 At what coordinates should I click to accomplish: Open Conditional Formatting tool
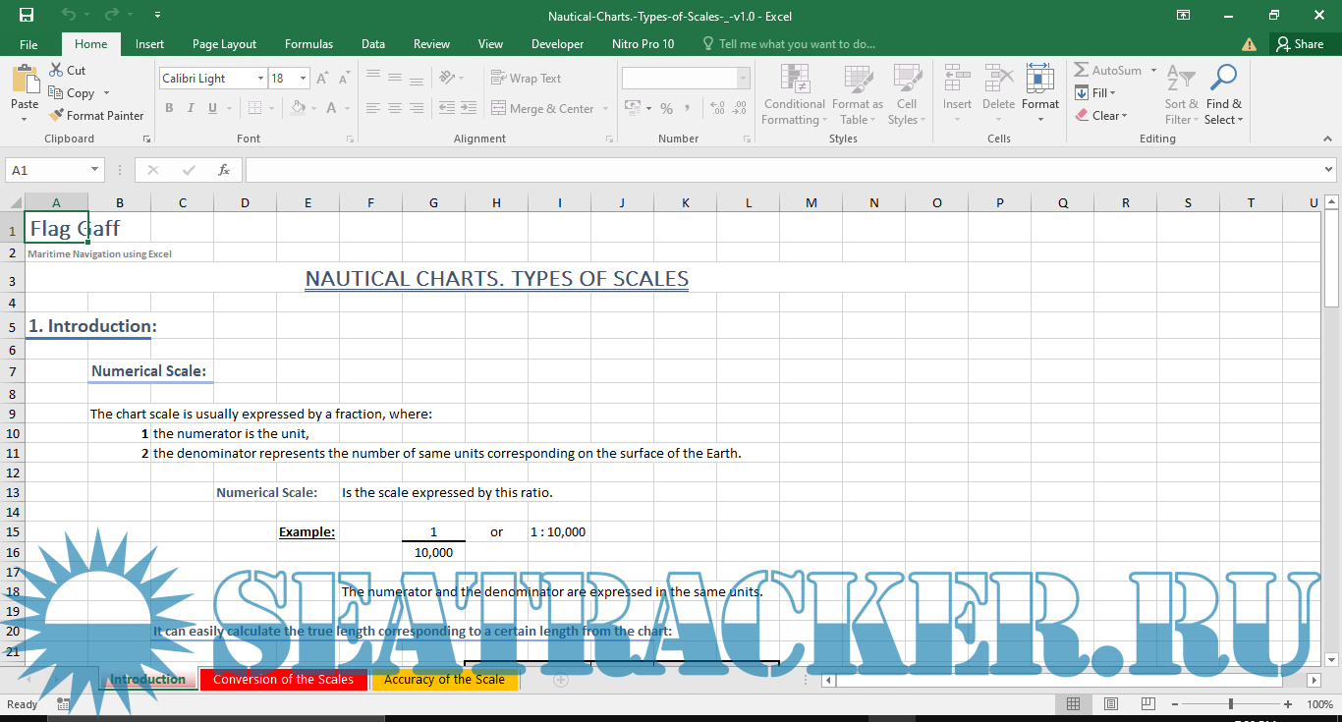pyautogui.click(x=794, y=95)
